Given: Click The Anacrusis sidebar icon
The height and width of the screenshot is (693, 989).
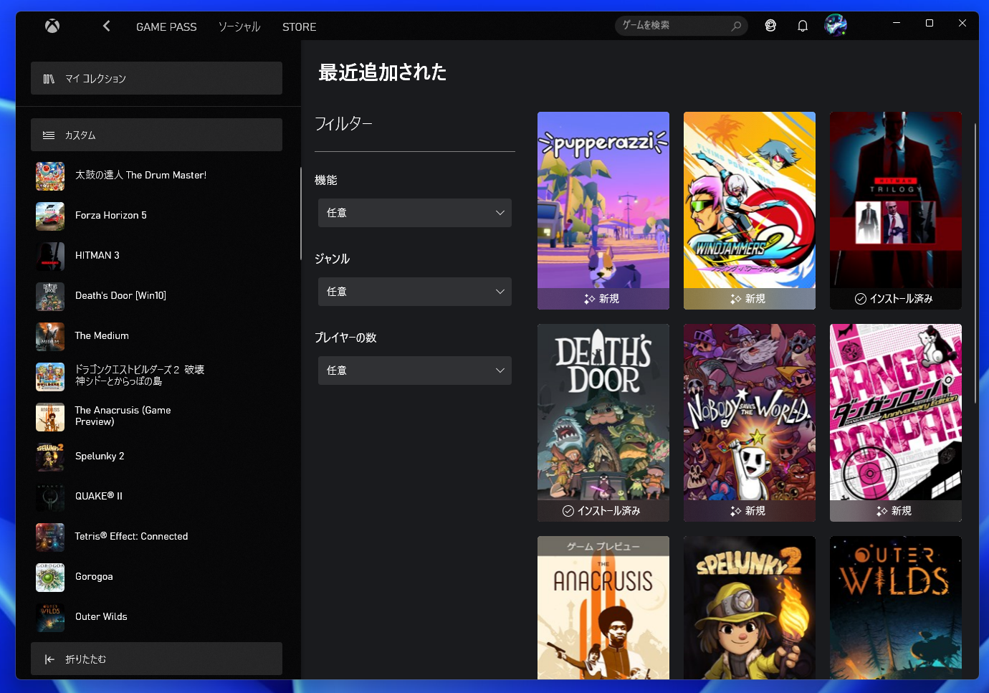Looking at the screenshot, I should pyautogui.click(x=50, y=417).
